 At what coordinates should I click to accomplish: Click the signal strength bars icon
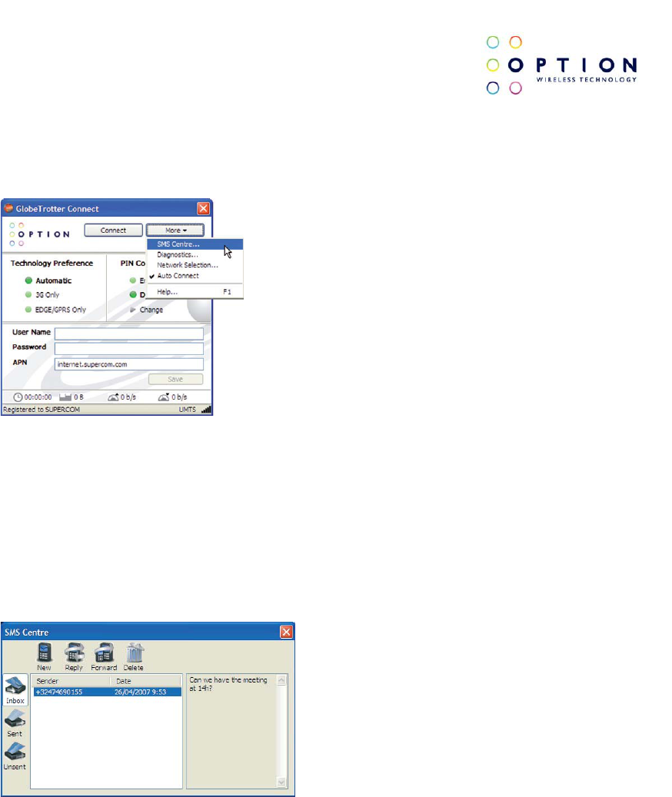(x=206, y=410)
